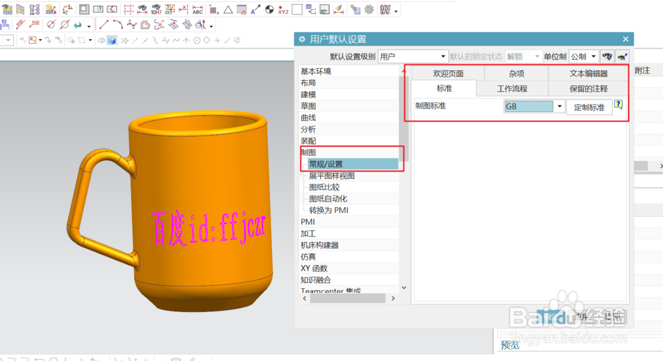The width and height of the screenshot is (663, 361).
Task: Click the category list scroll-down arrow
Action: (404, 287)
